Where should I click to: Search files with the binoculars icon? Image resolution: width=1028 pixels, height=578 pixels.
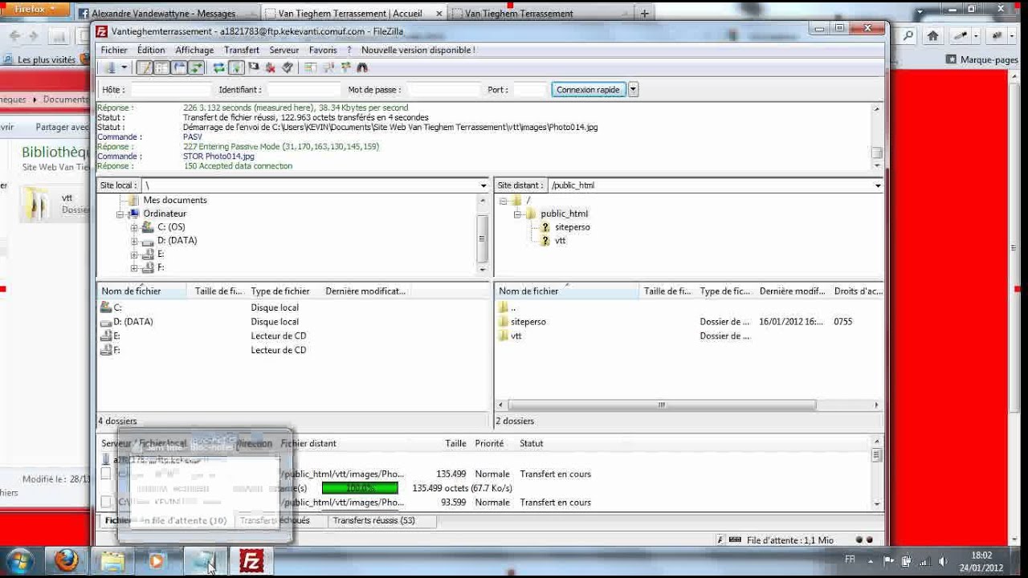coord(361,68)
